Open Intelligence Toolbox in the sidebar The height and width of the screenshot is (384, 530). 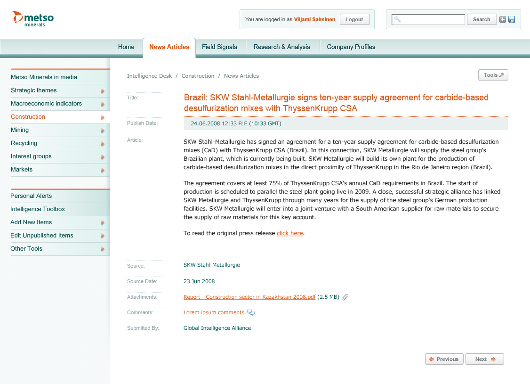(x=60, y=209)
